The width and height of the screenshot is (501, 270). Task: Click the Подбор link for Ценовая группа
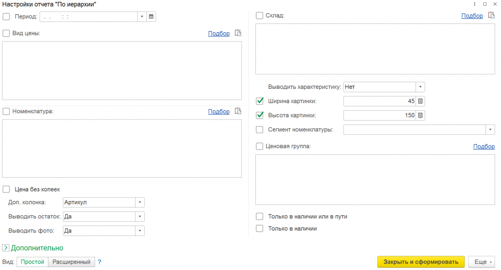pos(484,146)
